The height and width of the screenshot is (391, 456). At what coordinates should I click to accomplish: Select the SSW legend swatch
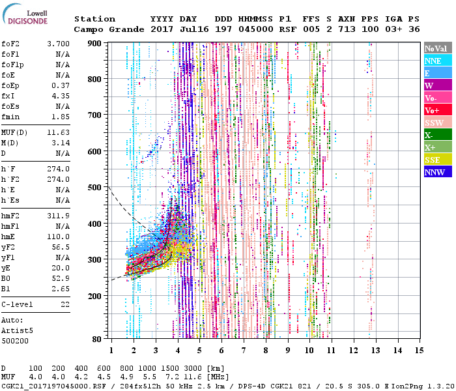click(x=437, y=123)
